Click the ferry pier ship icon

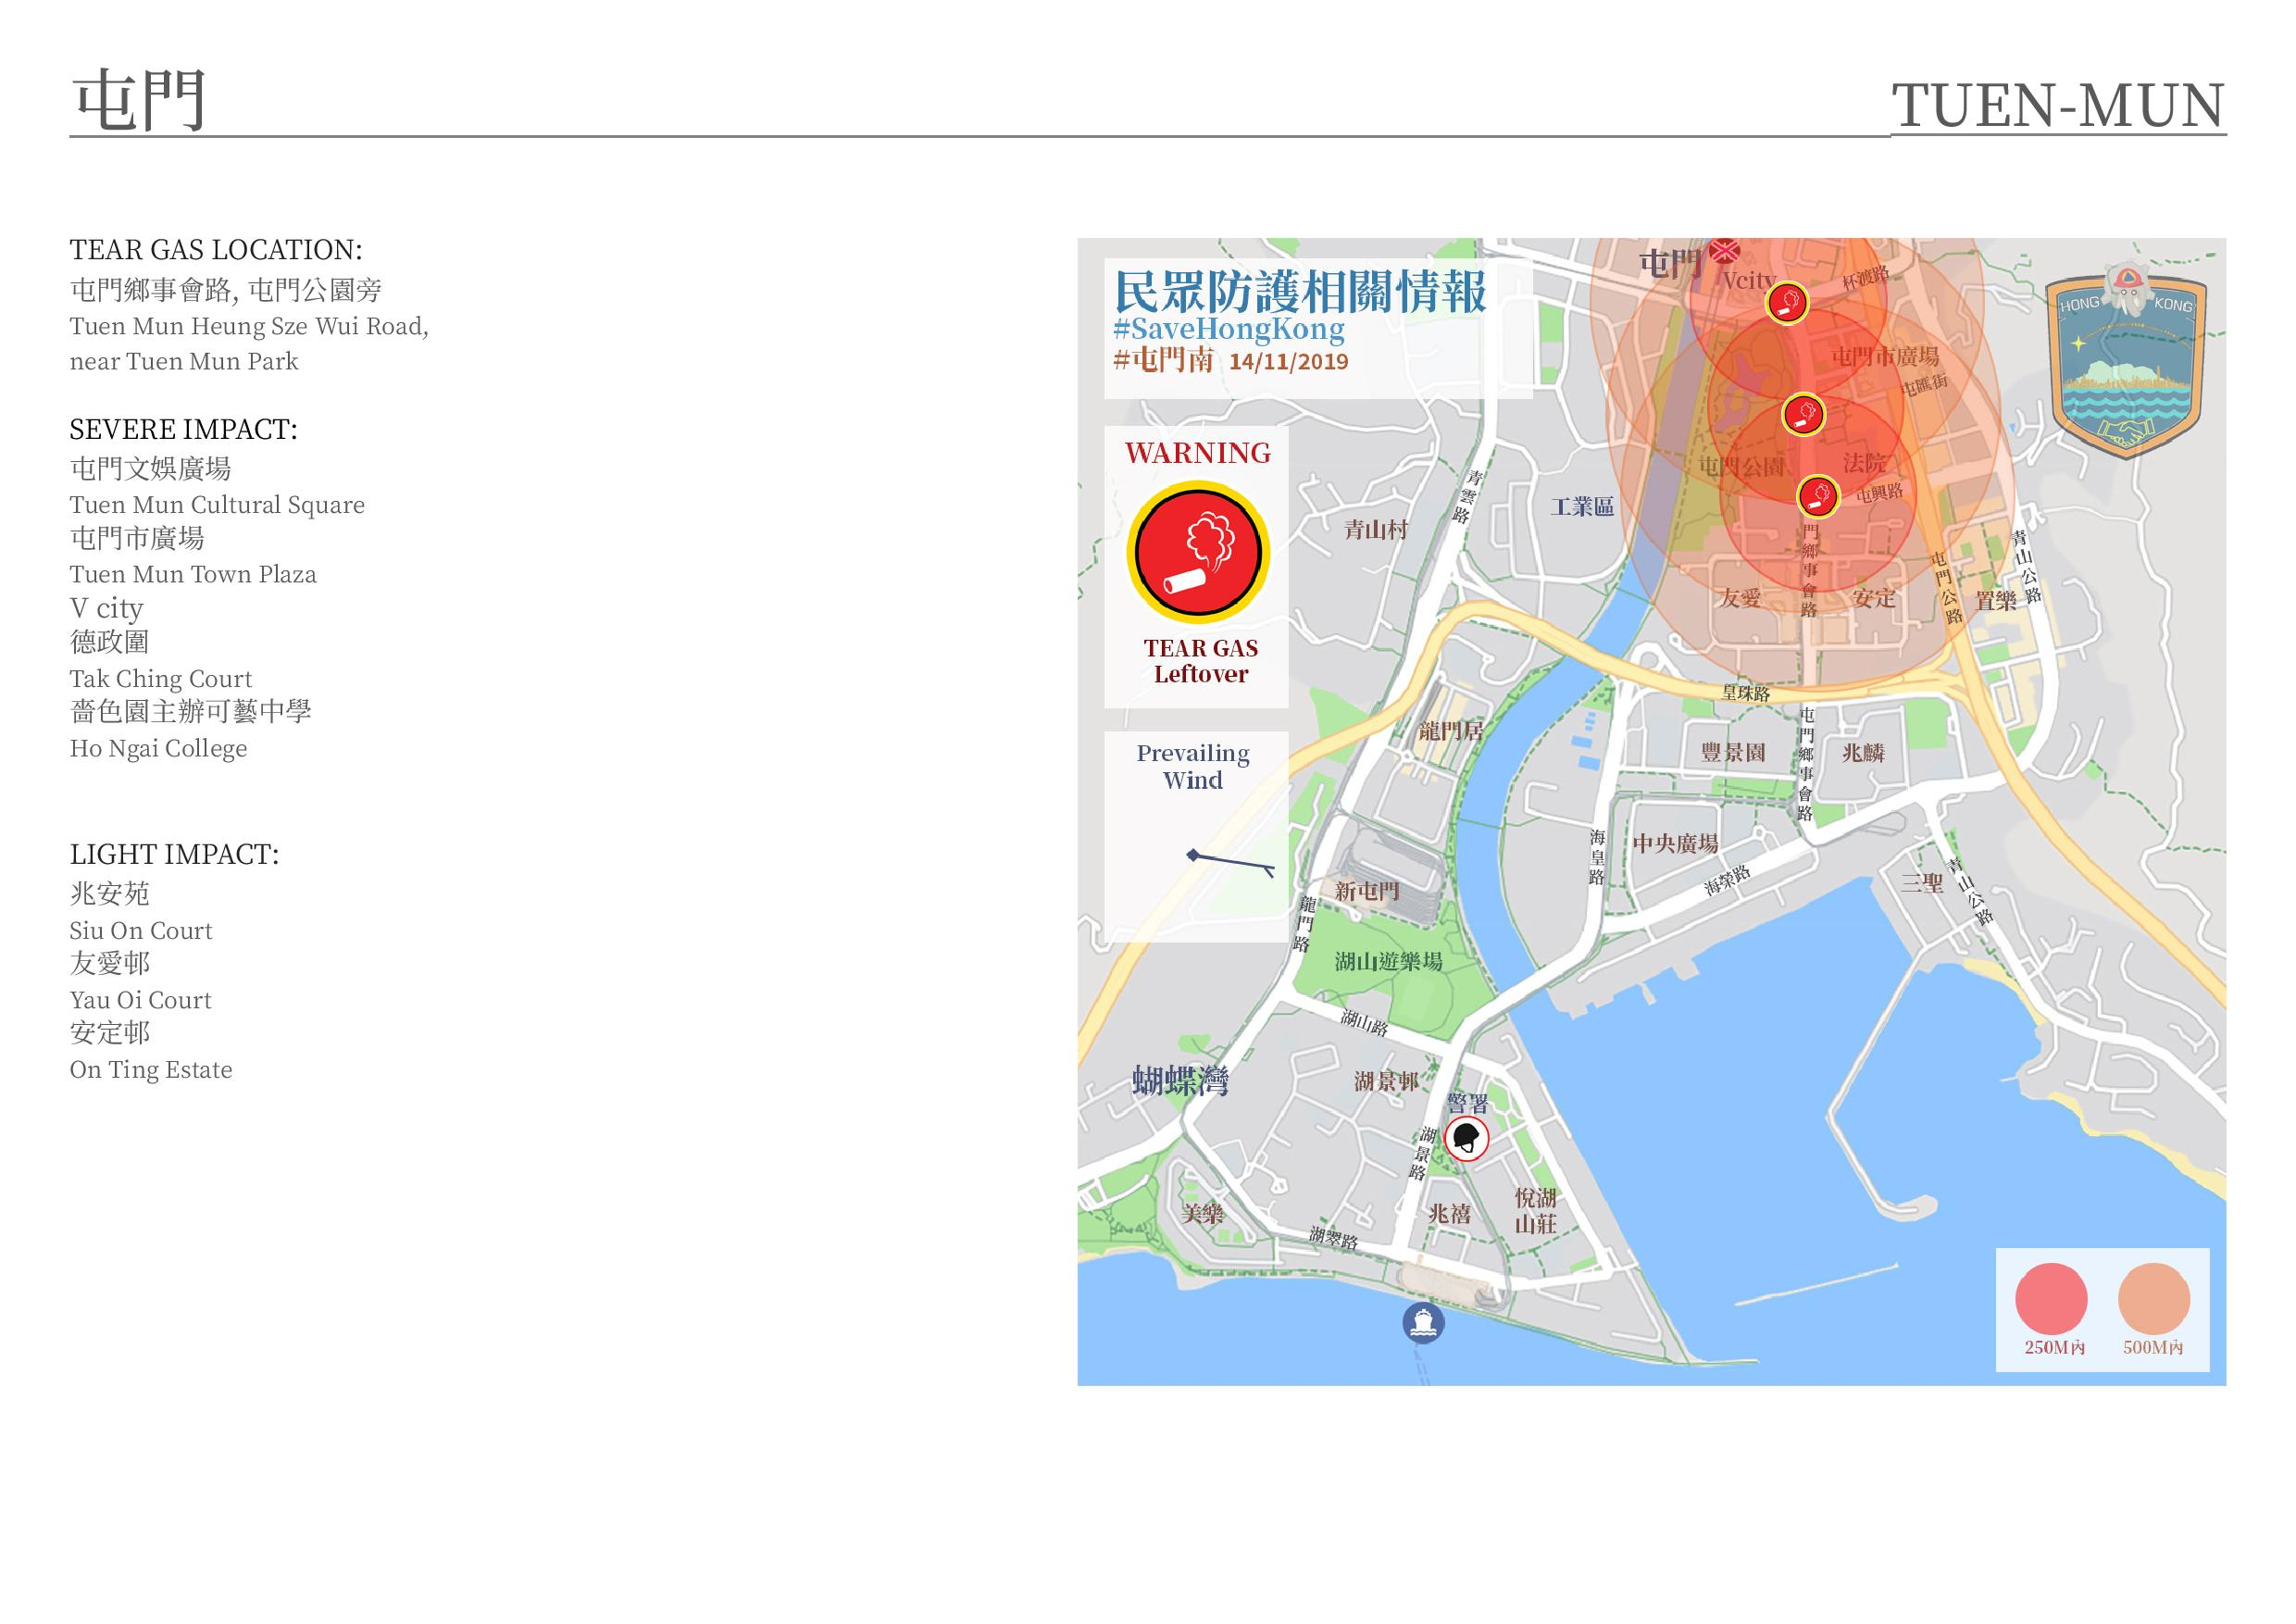coord(1423,1323)
